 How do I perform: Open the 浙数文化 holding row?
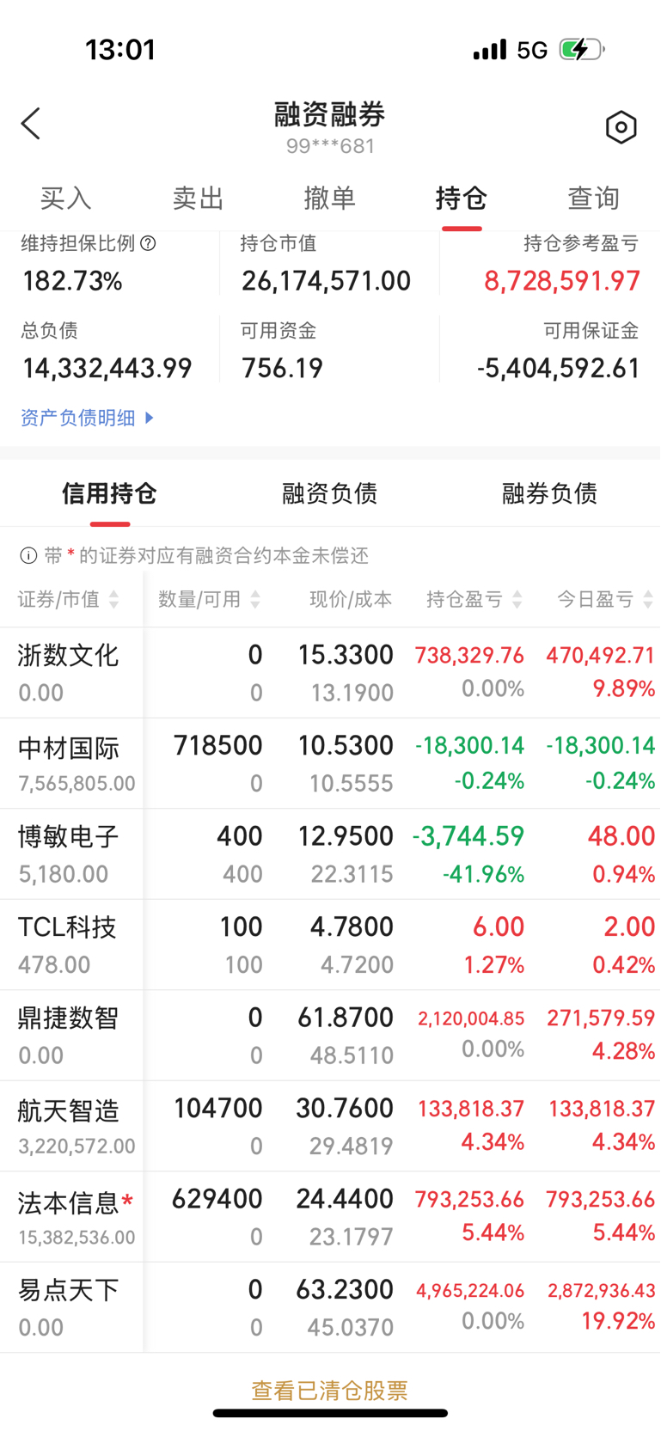[330, 673]
